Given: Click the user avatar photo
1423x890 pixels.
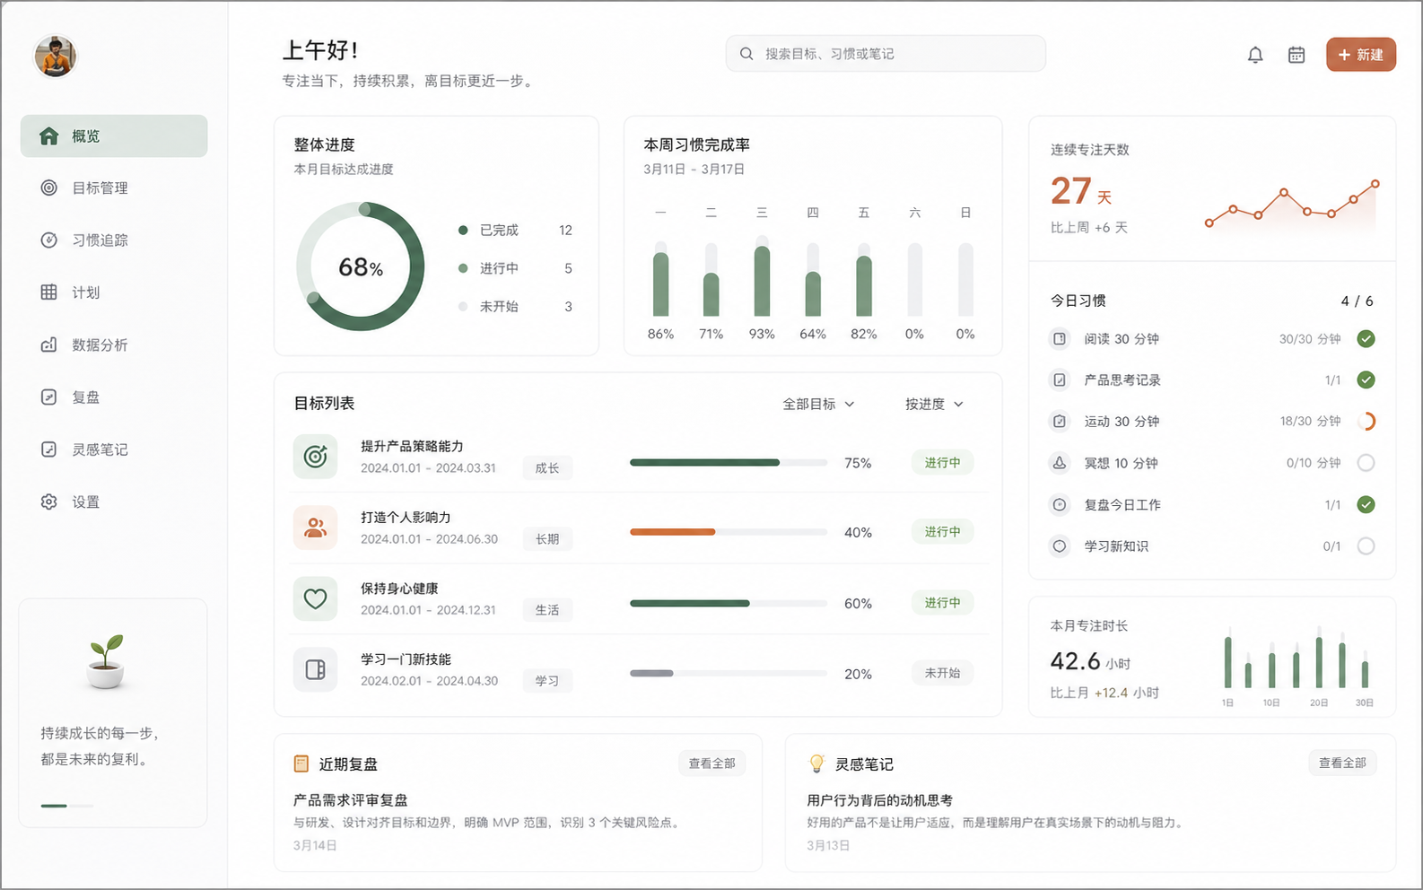Looking at the screenshot, I should (x=56, y=57).
